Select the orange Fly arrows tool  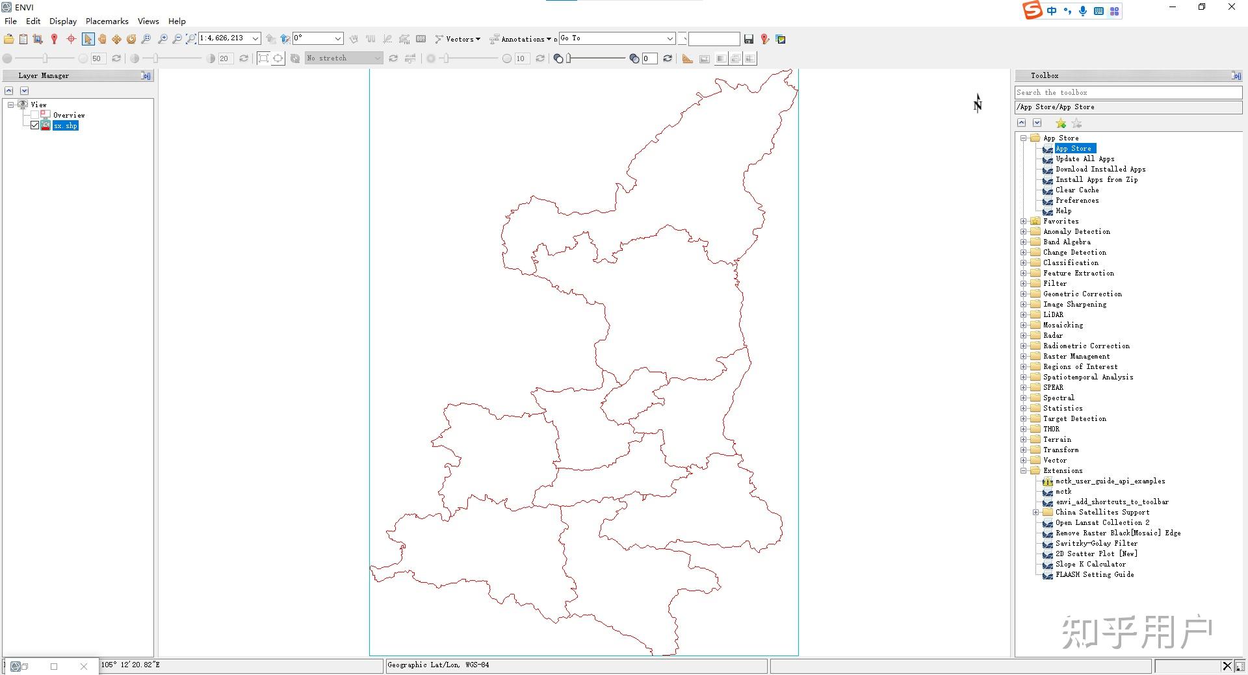(116, 39)
